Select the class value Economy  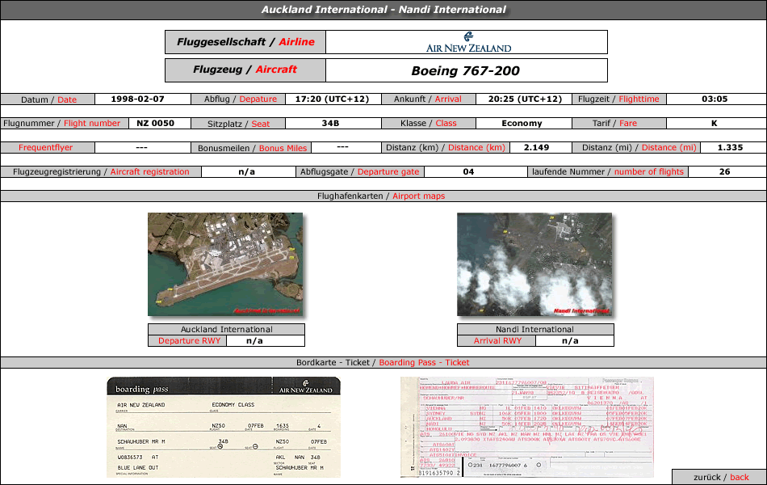click(522, 124)
